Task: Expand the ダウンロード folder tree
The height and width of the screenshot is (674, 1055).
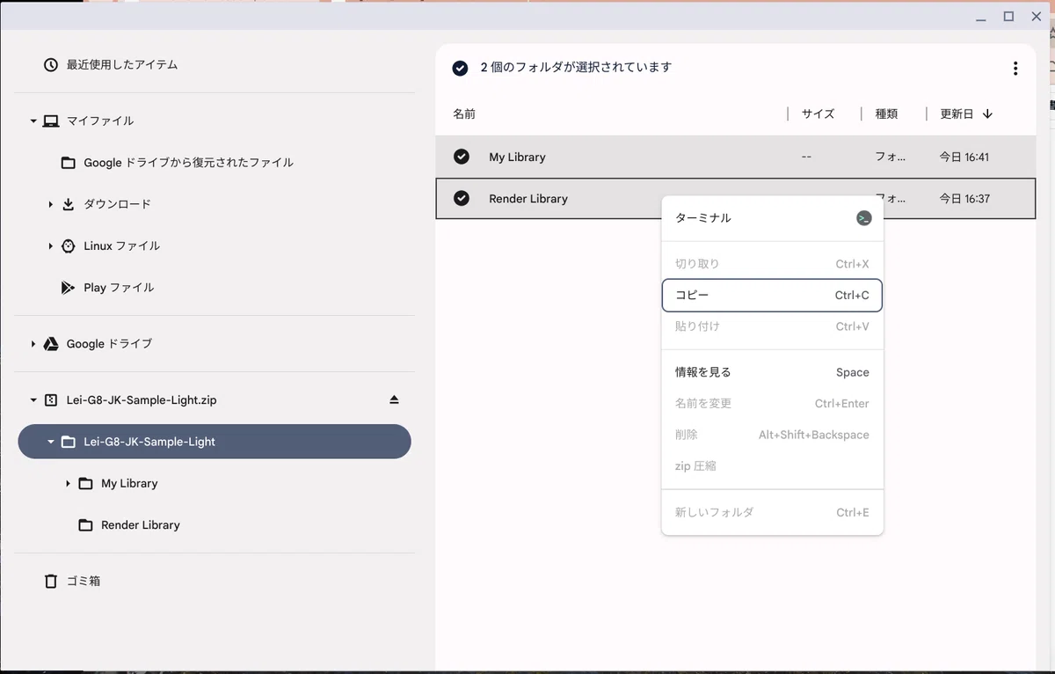Action: 51,205
